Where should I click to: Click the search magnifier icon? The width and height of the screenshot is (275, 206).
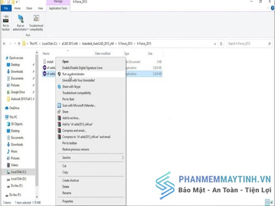tap(269, 44)
